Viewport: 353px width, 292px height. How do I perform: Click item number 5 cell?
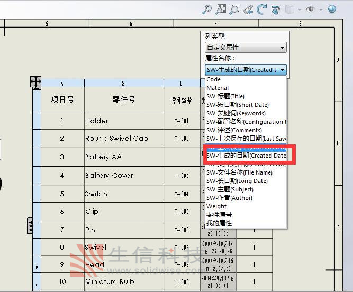click(x=62, y=194)
